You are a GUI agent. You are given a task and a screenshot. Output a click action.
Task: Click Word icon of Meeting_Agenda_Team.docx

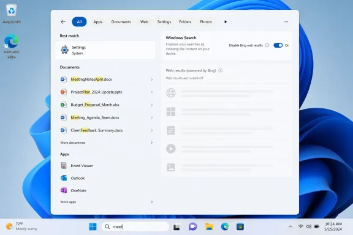click(64, 117)
